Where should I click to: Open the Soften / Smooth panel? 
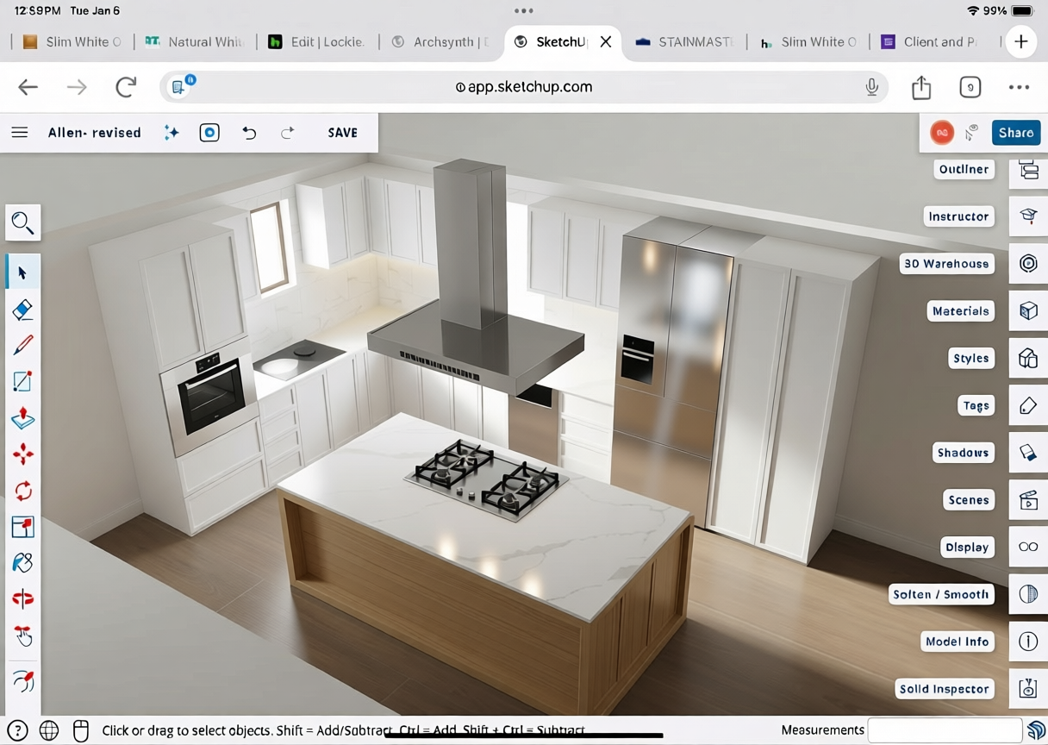click(1028, 594)
